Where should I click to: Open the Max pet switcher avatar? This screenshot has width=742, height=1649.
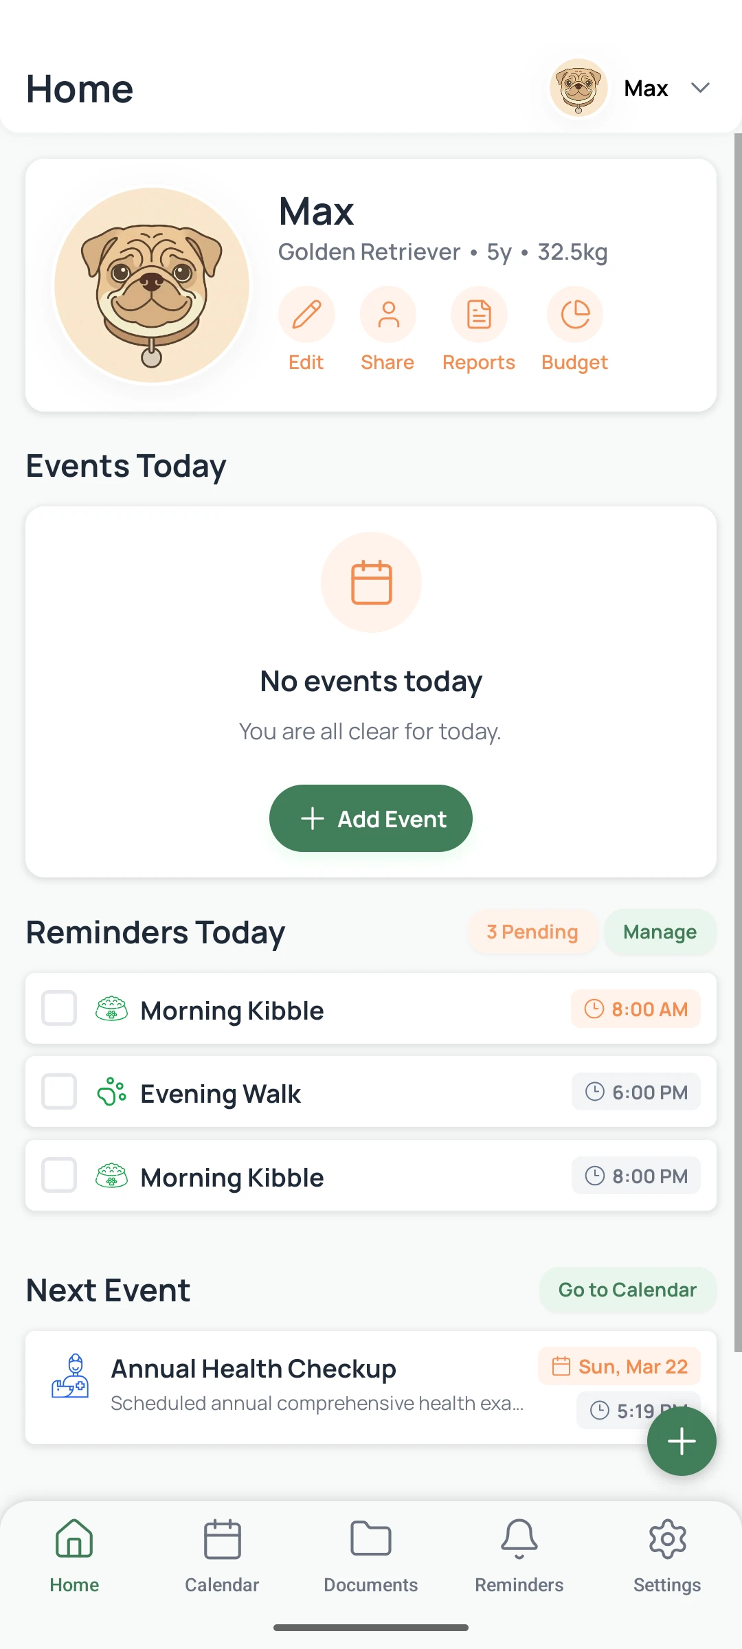point(578,88)
